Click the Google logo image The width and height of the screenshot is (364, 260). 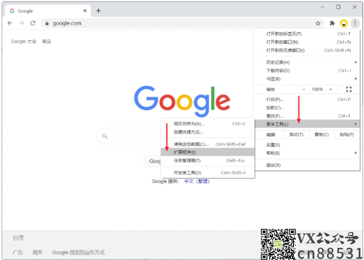pos(182,101)
